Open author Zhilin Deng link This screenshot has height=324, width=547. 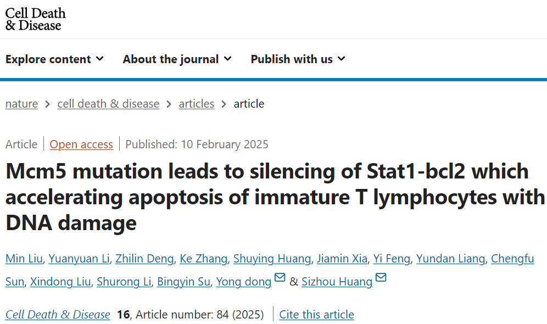[144, 259]
